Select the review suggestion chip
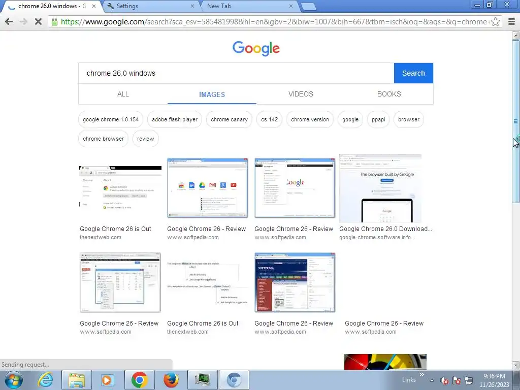The width and height of the screenshot is (520, 390). click(146, 139)
